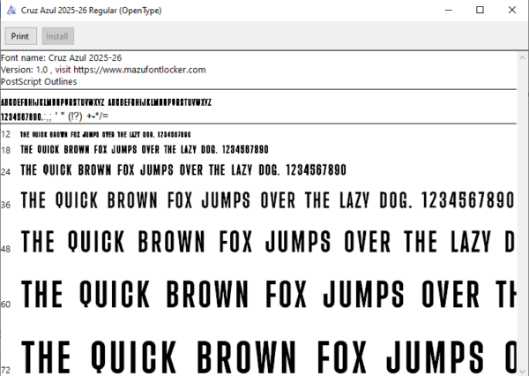The height and width of the screenshot is (376, 529).
Task: Maximize the font viewer window
Action: pos(480,10)
